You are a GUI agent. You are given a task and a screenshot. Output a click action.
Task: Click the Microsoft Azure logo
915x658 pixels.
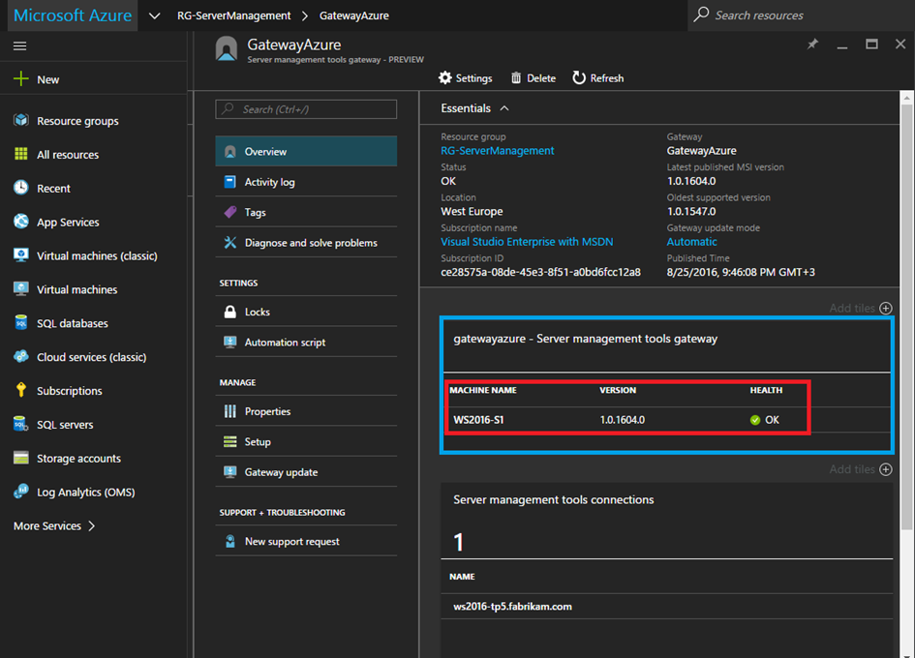[x=73, y=15]
